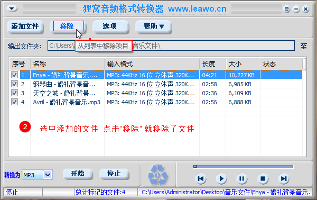
Task: Click the square stop playback button
Action: (x=263, y=178)
